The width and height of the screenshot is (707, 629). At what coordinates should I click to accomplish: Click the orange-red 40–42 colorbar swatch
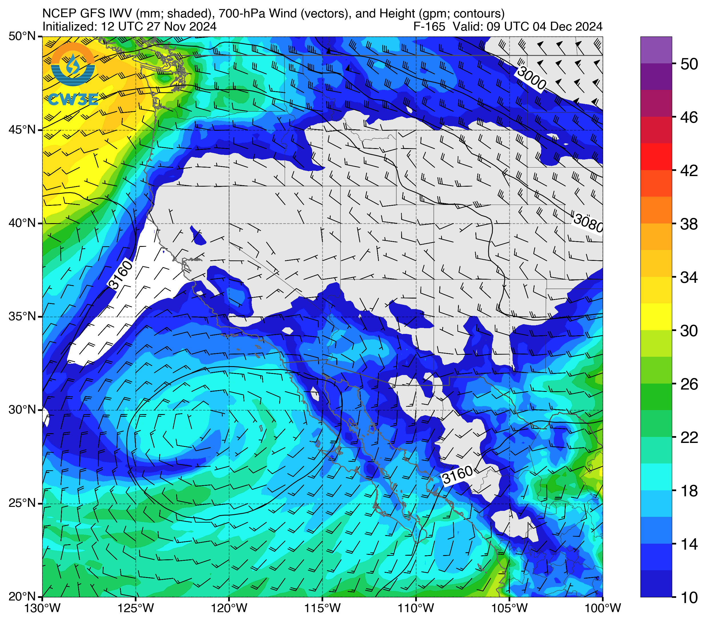(656, 183)
